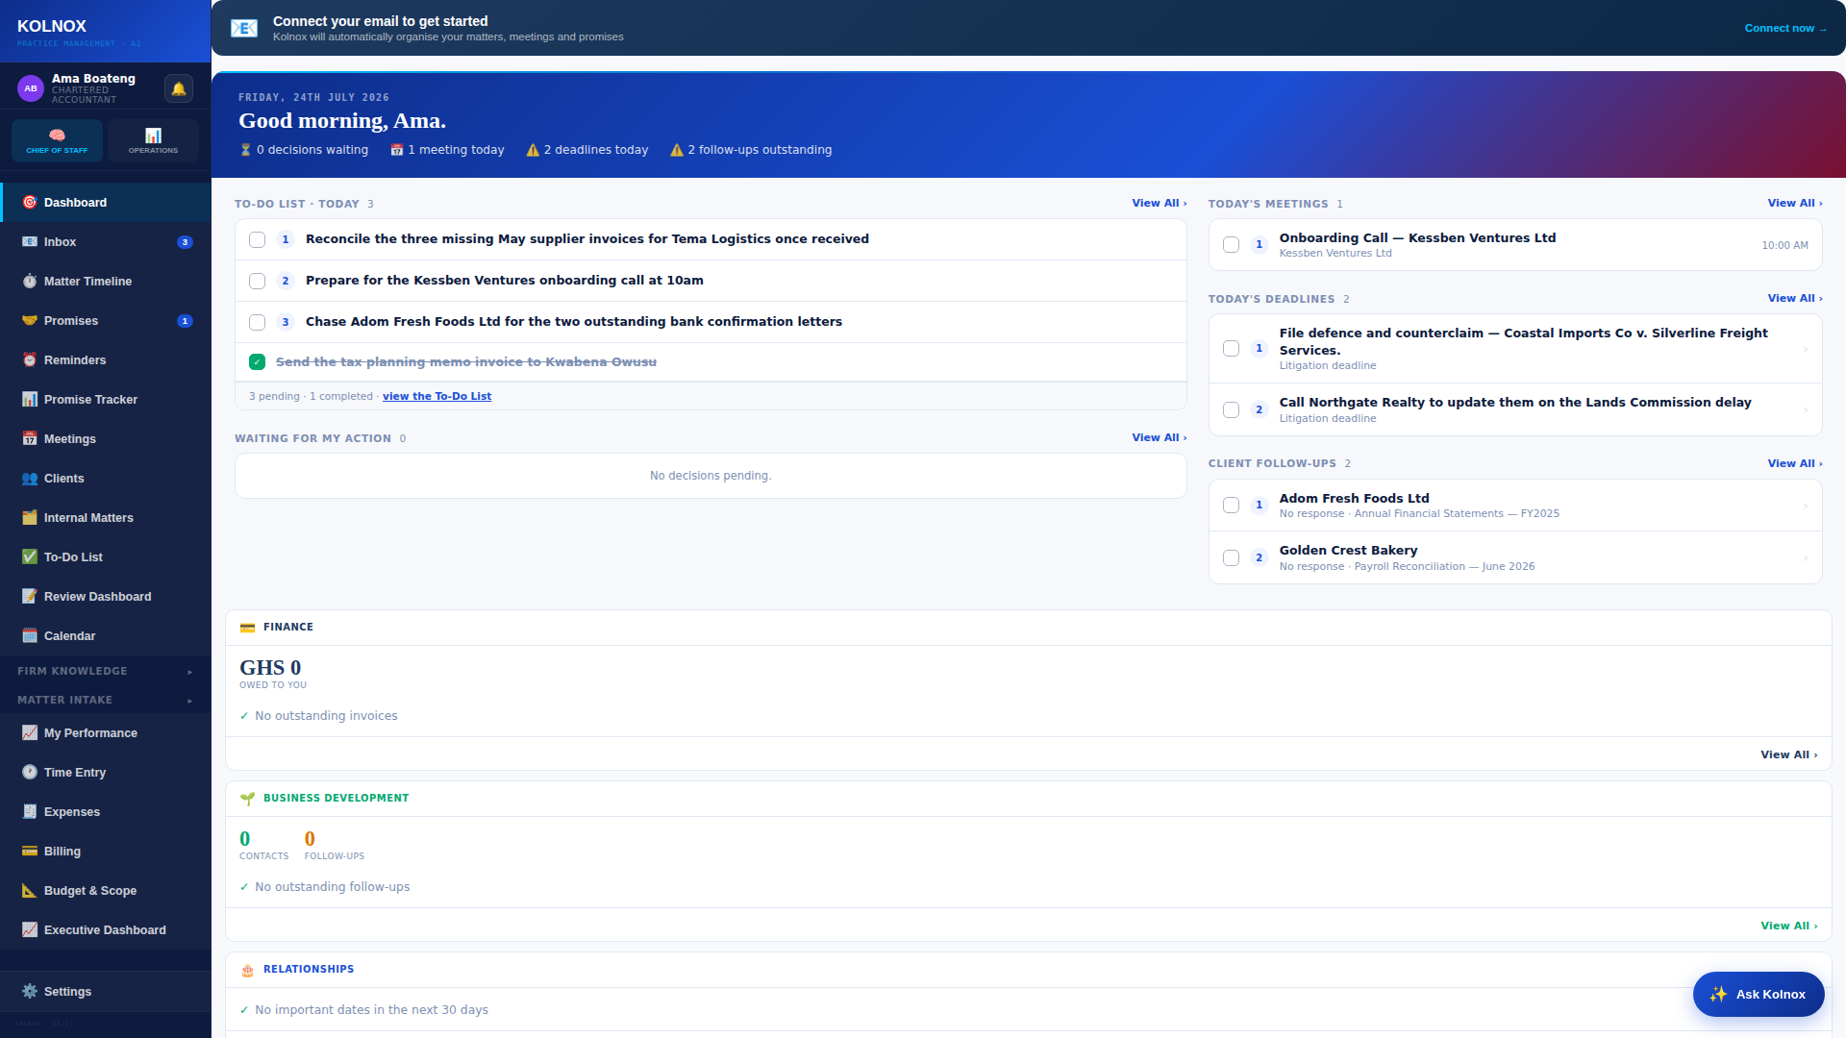
Task: Click the Expenses receipt icon
Action: (30, 811)
